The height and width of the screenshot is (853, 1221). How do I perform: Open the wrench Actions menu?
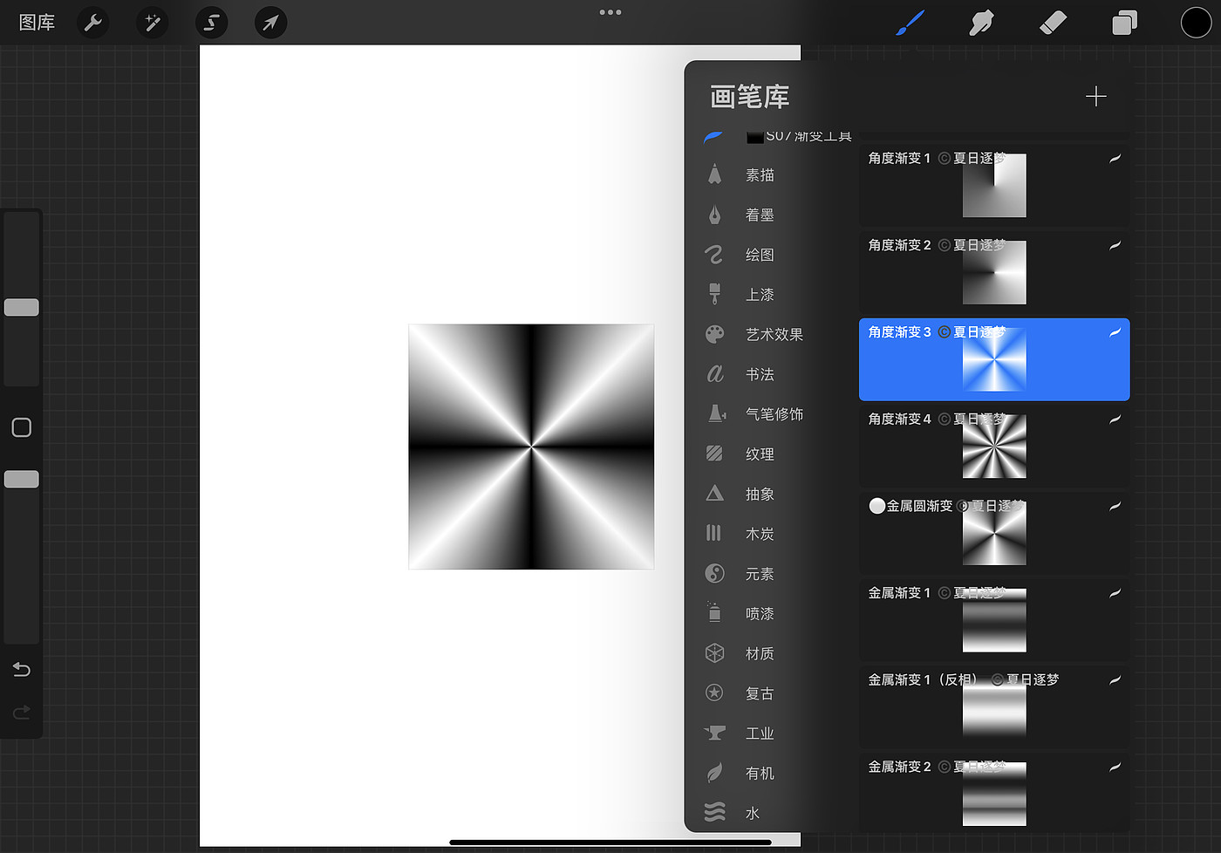tap(93, 23)
